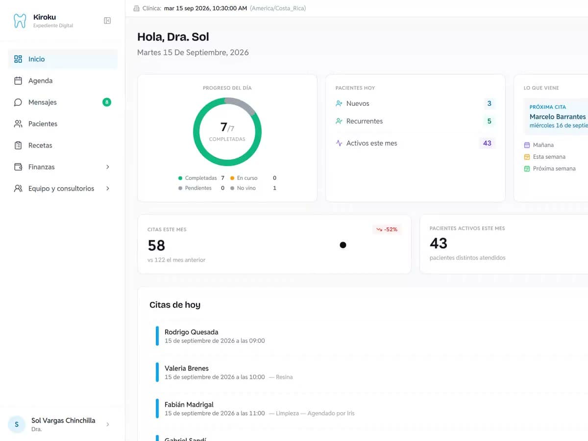Click the Inicio dashboard grid icon
This screenshot has height=441, width=588.
point(18,59)
